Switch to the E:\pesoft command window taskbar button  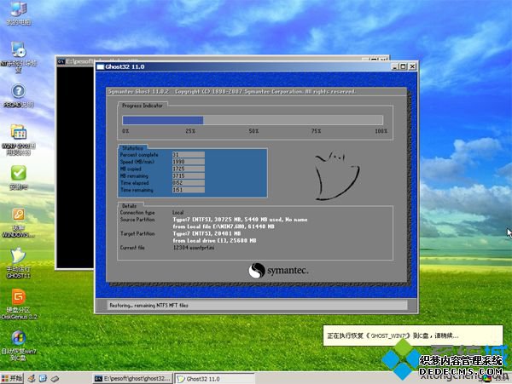[x=131, y=377]
